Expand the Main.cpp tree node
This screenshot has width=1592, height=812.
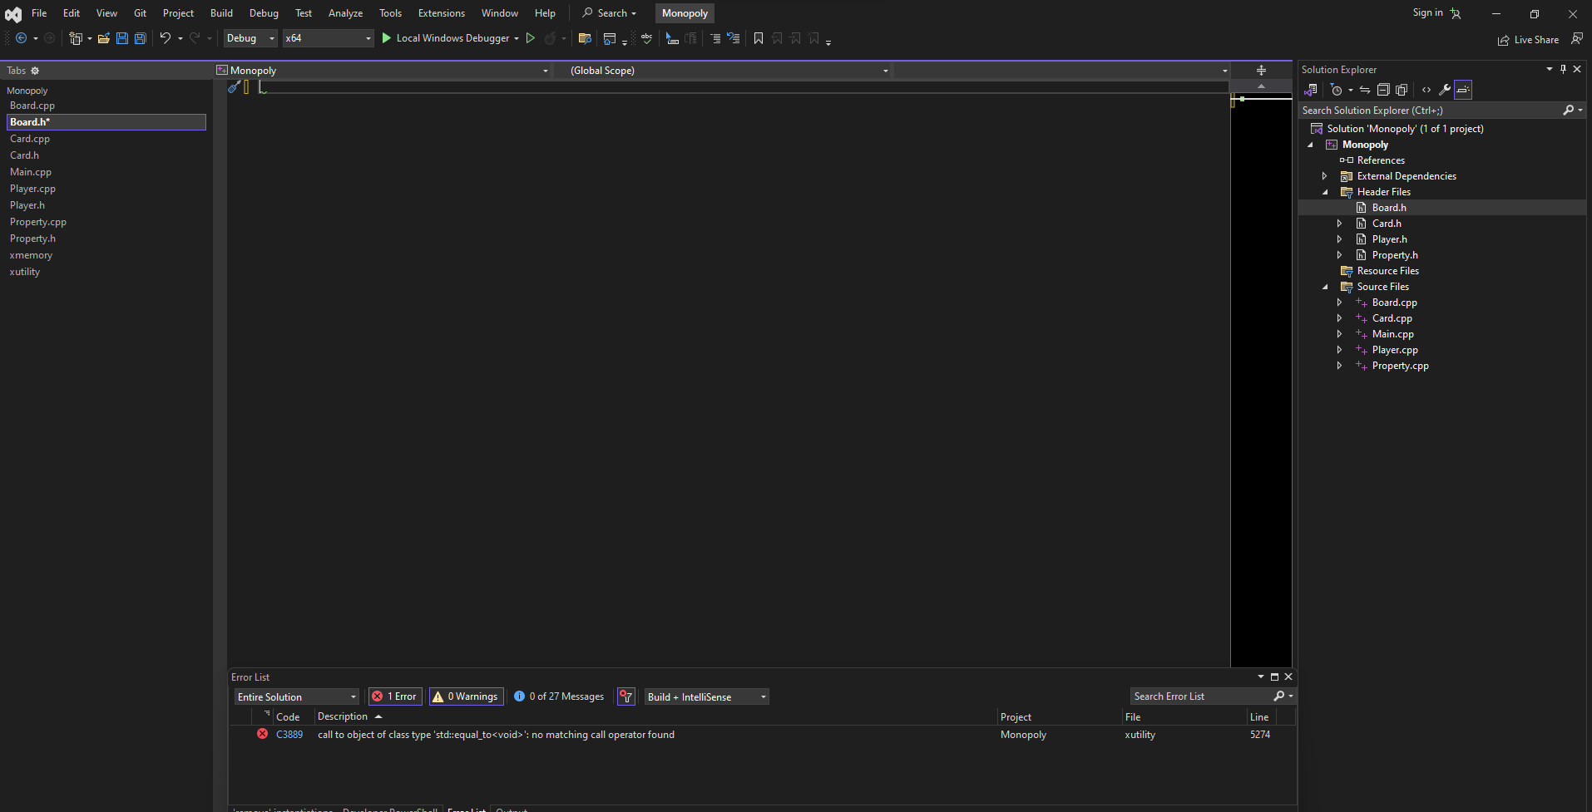tap(1339, 334)
